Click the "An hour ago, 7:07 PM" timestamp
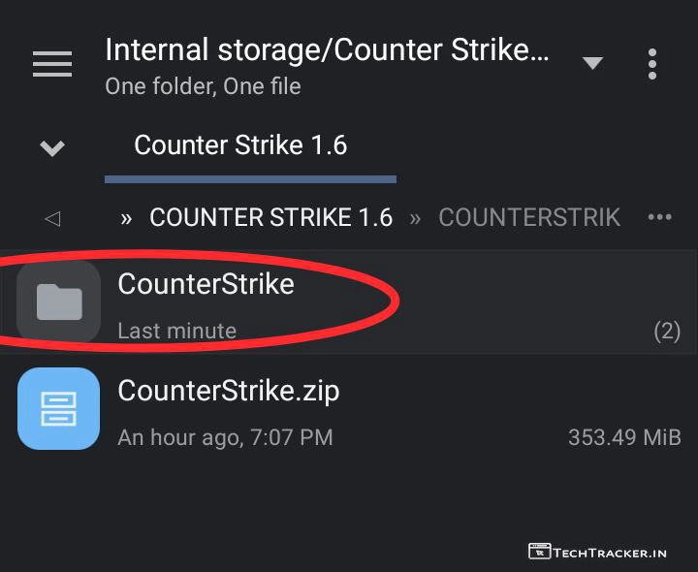698x572 pixels. click(225, 437)
